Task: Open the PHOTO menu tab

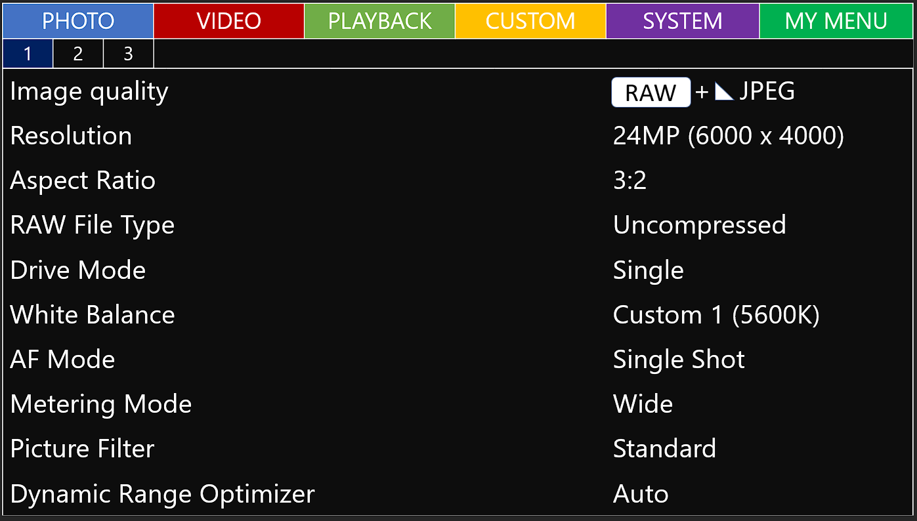Action: click(78, 21)
